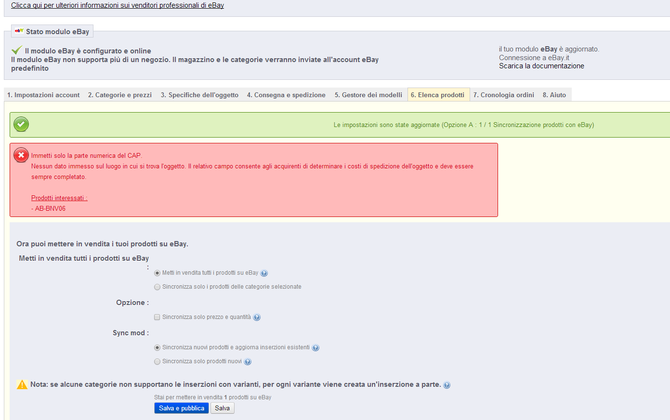Click 'Connessione a eBay.it' status text
The height and width of the screenshot is (420, 670).
[534, 58]
